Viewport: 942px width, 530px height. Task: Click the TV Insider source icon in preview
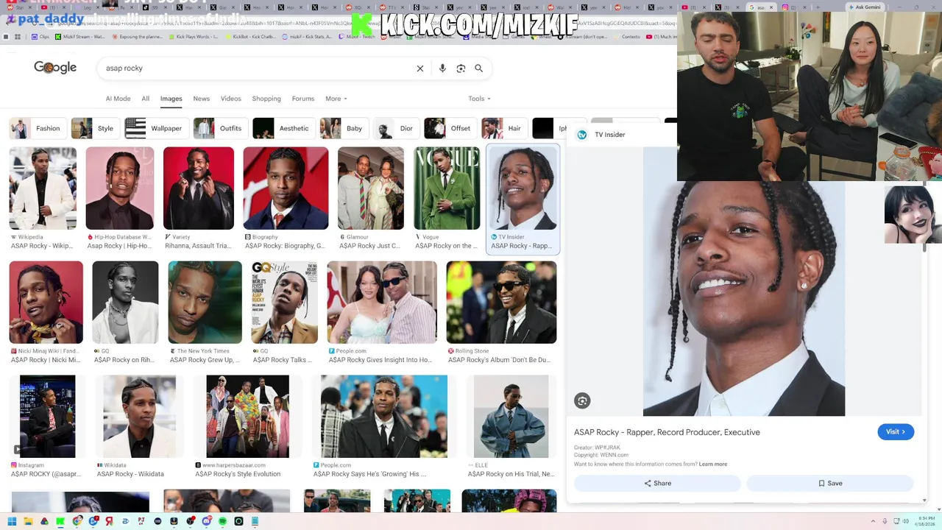(x=582, y=135)
